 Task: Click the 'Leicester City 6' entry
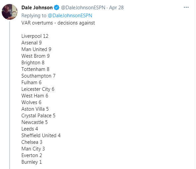(x=38, y=89)
